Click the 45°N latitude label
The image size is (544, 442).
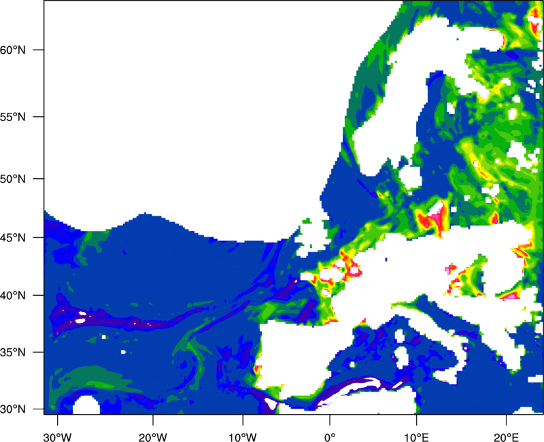[x=13, y=238]
